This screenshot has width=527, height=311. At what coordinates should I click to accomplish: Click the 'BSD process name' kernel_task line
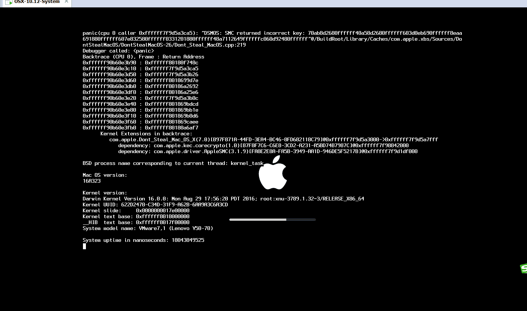173,163
